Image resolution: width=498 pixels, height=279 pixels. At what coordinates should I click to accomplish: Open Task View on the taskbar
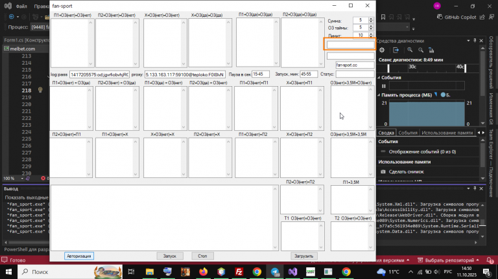[131, 272]
